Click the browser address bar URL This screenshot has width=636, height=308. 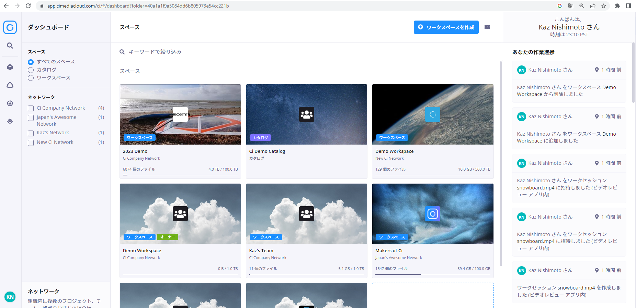coord(138,6)
